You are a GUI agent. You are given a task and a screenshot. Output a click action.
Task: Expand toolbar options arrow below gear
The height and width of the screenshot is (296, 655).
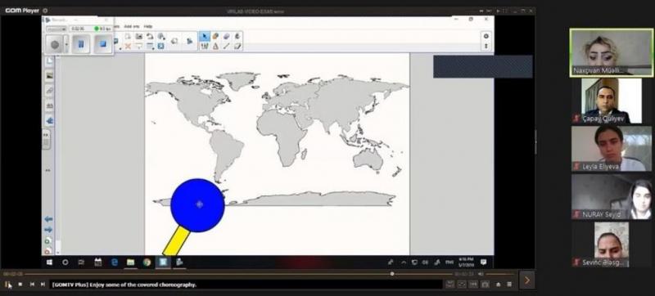pyautogui.click(x=486, y=46)
